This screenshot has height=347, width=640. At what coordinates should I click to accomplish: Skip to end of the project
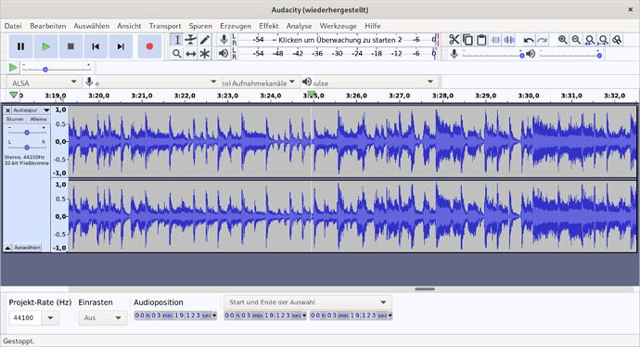tap(121, 46)
